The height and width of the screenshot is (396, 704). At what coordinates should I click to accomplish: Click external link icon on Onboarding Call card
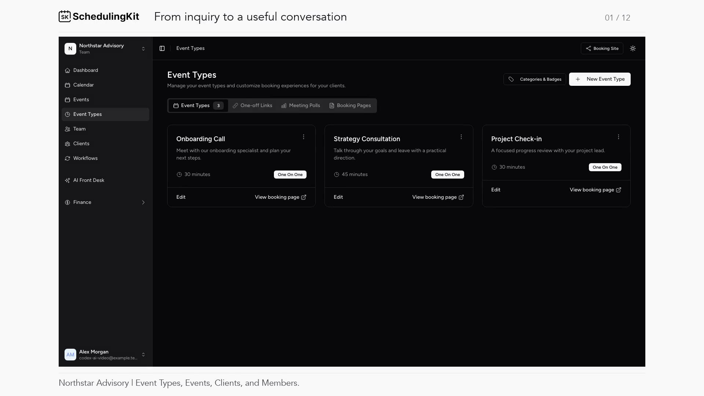point(304,197)
